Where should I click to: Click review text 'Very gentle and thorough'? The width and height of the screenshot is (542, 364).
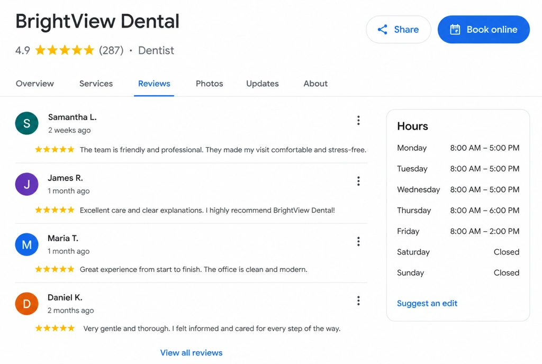[x=127, y=328]
